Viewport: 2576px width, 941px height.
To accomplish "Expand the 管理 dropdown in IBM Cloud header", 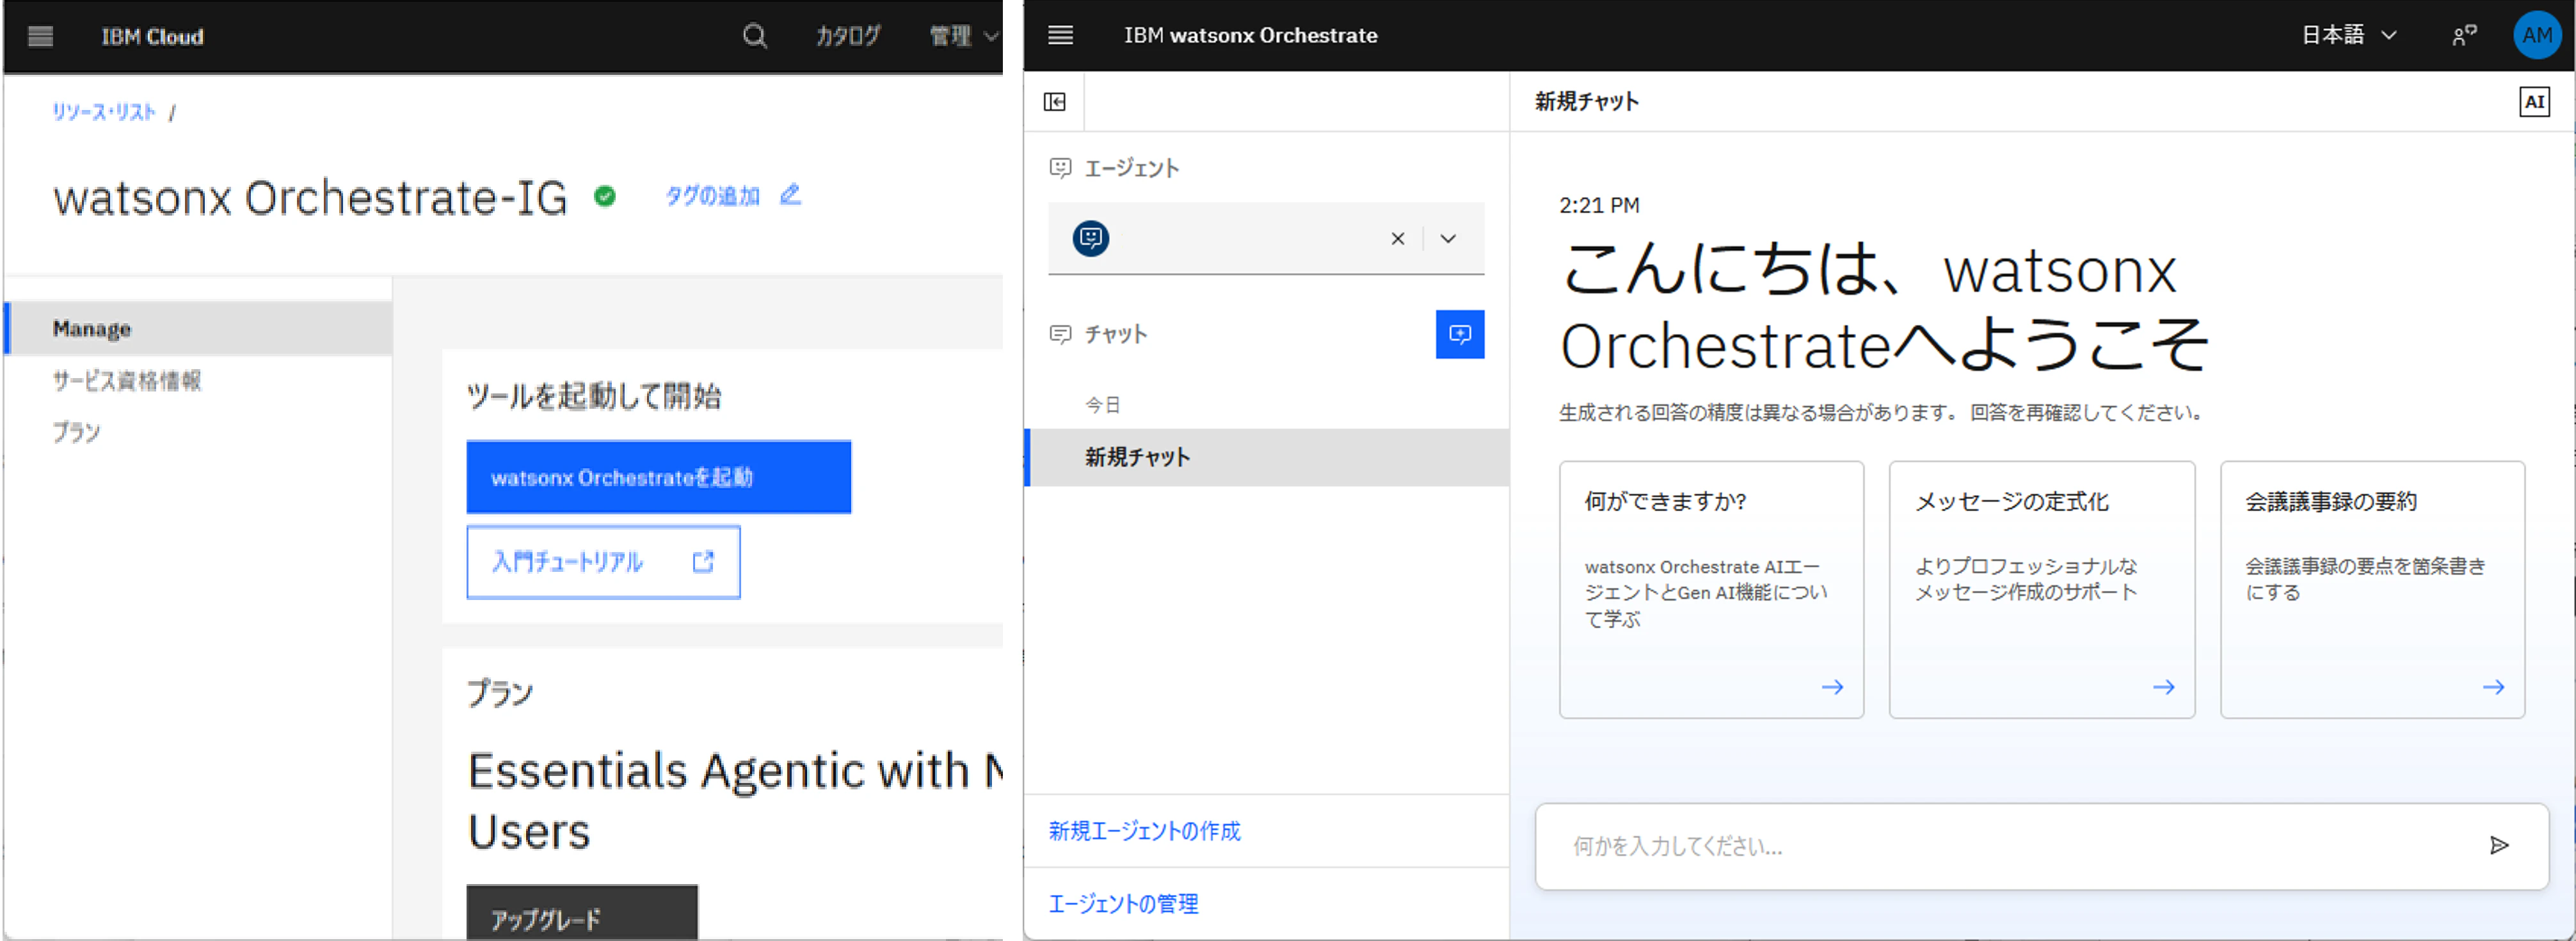I will pos(963,37).
